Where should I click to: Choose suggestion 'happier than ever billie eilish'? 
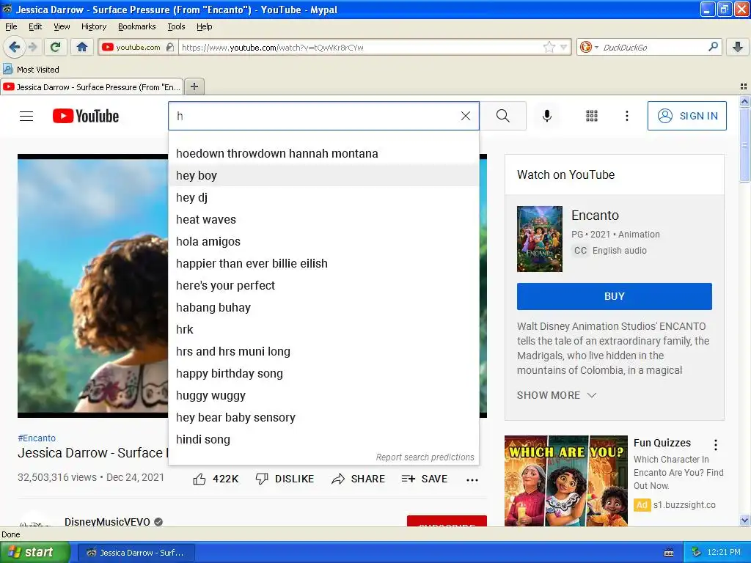[323, 264]
